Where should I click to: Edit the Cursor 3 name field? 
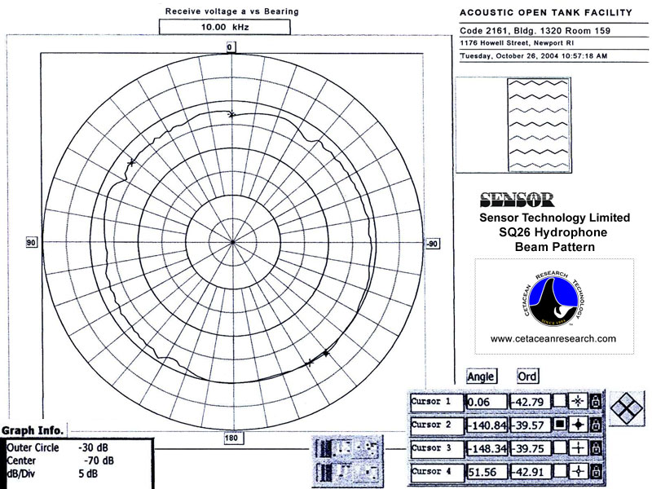tap(436, 448)
